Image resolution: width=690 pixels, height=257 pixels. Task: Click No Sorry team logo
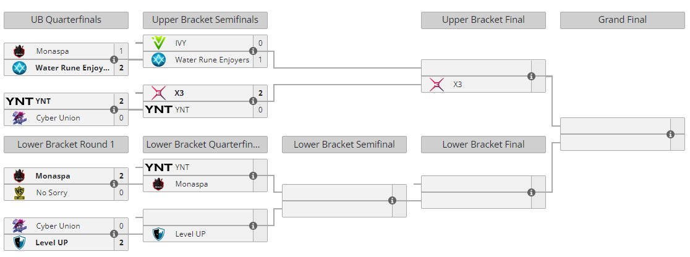(x=19, y=193)
